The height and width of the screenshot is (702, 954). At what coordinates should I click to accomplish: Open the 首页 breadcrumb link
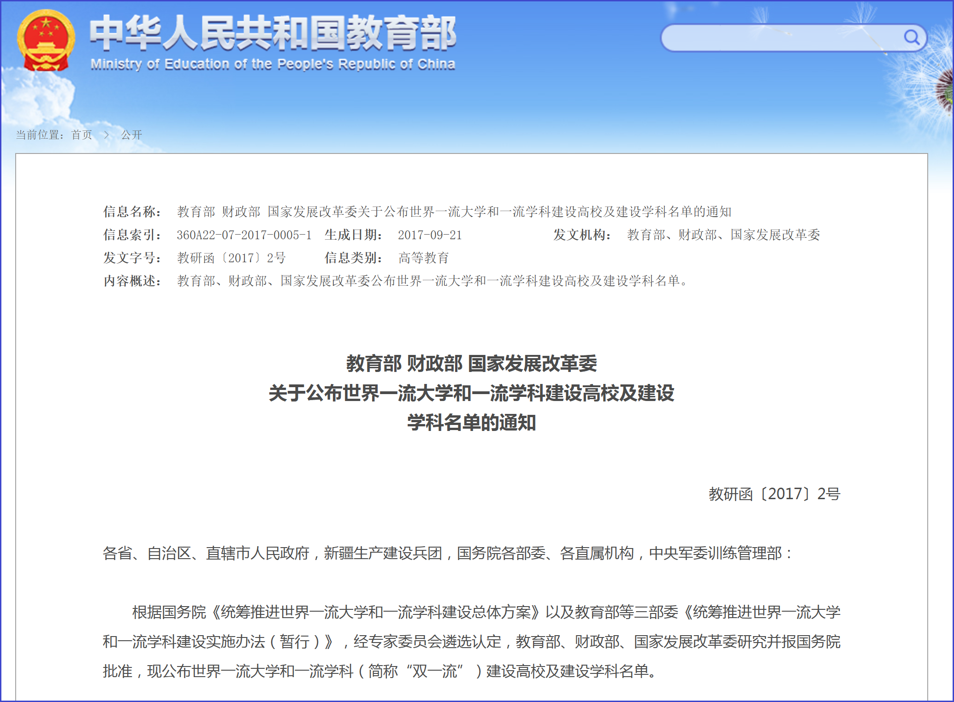82,135
